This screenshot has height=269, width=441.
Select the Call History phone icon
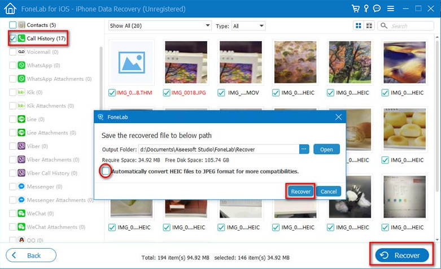pyautogui.click(x=21, y=38)
